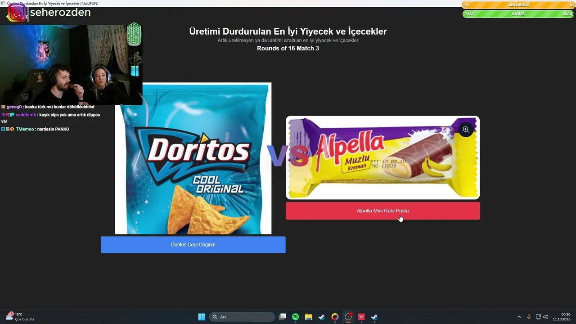Open the 16°C Çok bulutlu weather widget
The image size is (576, 324).
pyautogui.click(x=19, y=317)
